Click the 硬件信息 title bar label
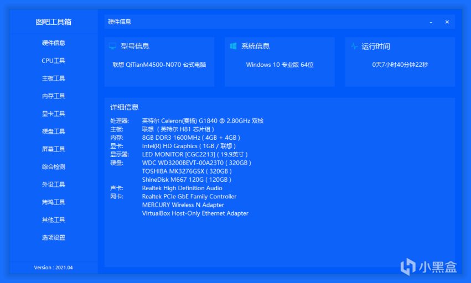 [x=120, y=22]
